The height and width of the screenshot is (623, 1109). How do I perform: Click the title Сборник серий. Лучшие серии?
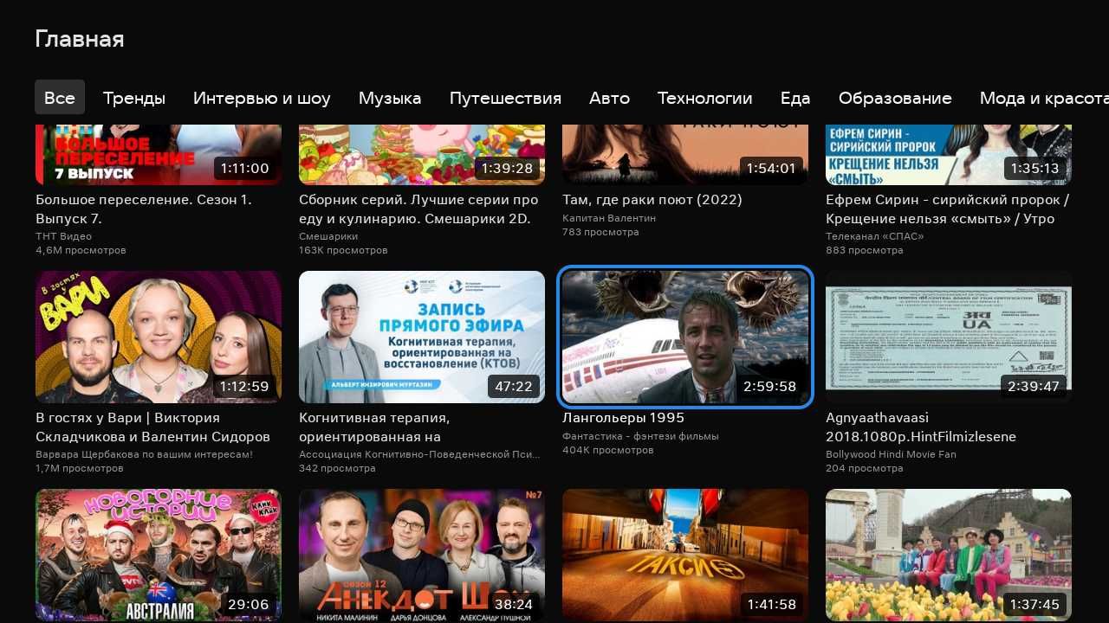418,209
